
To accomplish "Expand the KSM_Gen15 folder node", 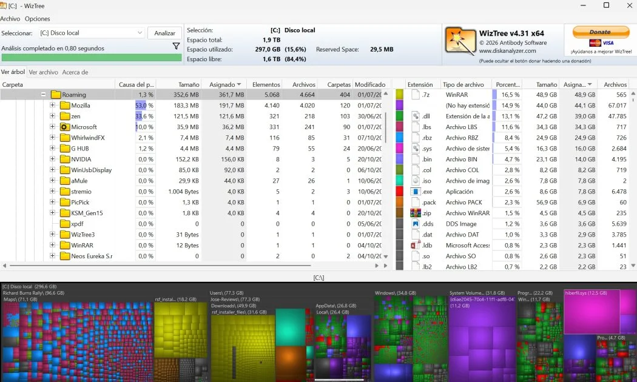I will (52, 213).
